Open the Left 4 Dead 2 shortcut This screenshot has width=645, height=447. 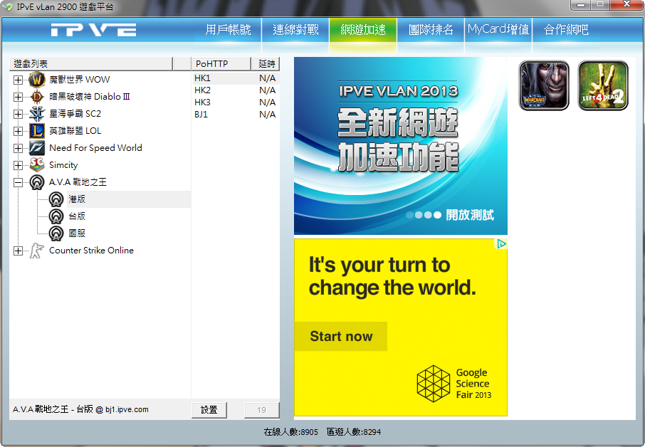[603, 85]
